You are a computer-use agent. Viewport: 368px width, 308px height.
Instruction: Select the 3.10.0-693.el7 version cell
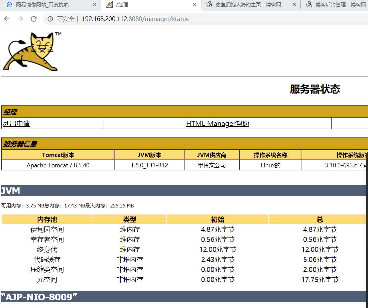click(x=335, y=165)
